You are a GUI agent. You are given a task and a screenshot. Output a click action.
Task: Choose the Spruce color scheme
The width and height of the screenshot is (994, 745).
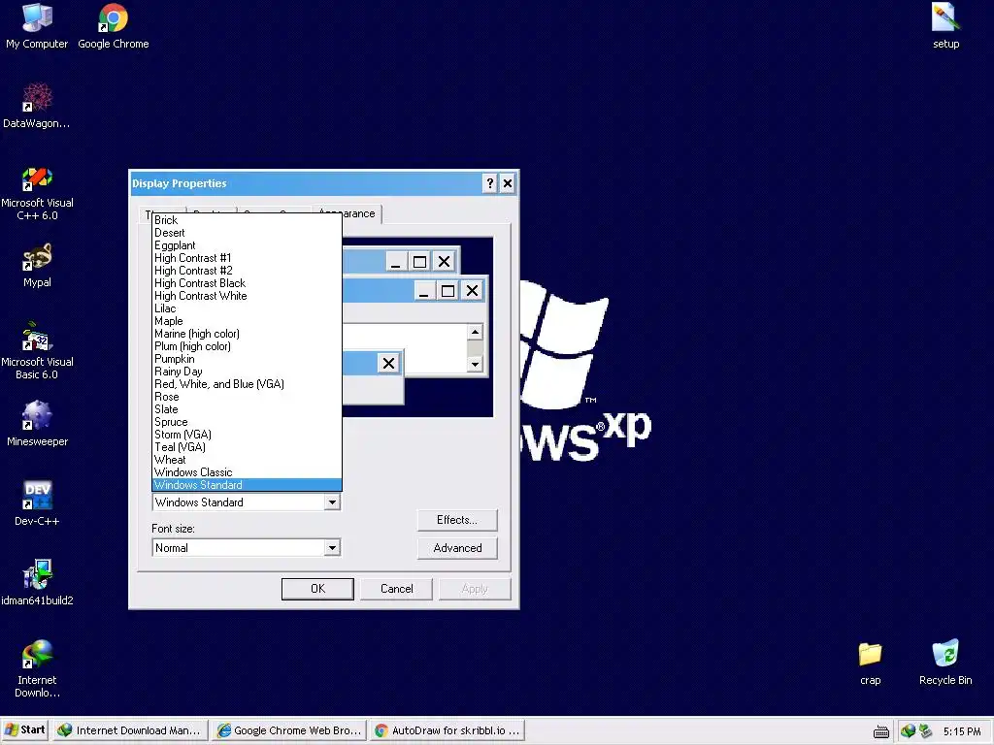(248, 422)
